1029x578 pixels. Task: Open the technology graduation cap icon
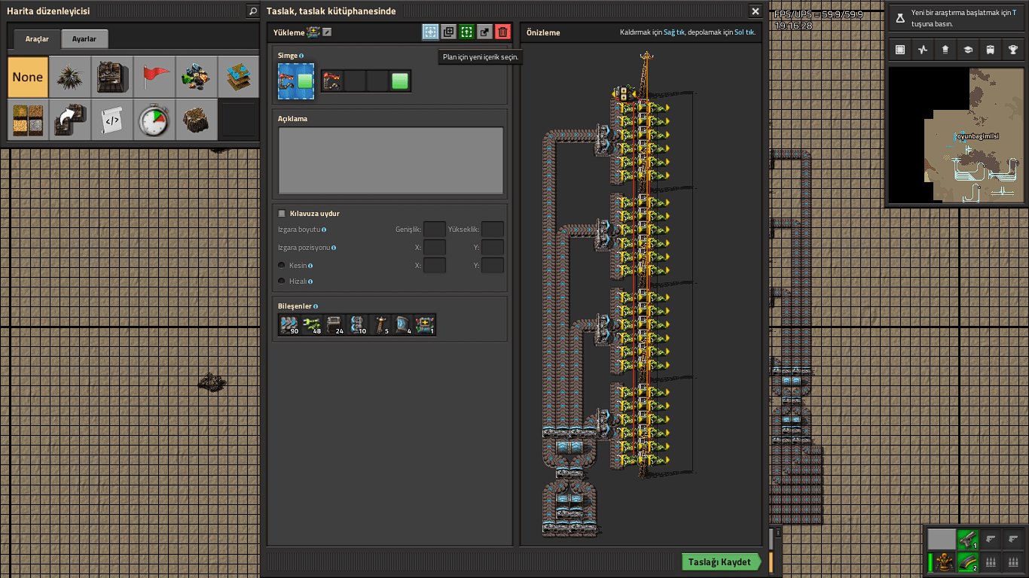pos(968,50)
